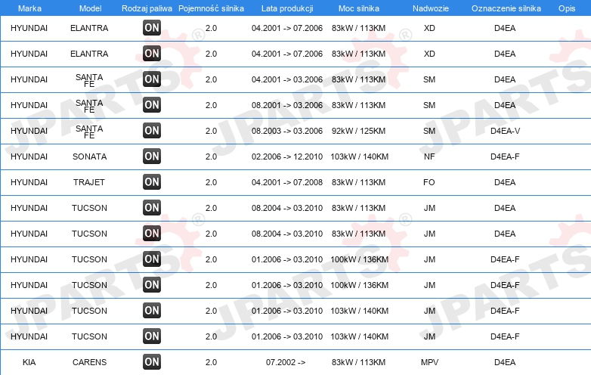Screen dimensions: 591x375
Task: Select the Rodzaj paliwa column header
Action: (x=147, y=8)
